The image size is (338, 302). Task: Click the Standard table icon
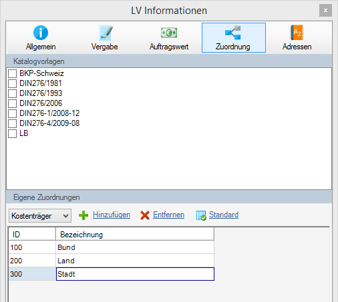pyautogui.click(x=201, y=215)
